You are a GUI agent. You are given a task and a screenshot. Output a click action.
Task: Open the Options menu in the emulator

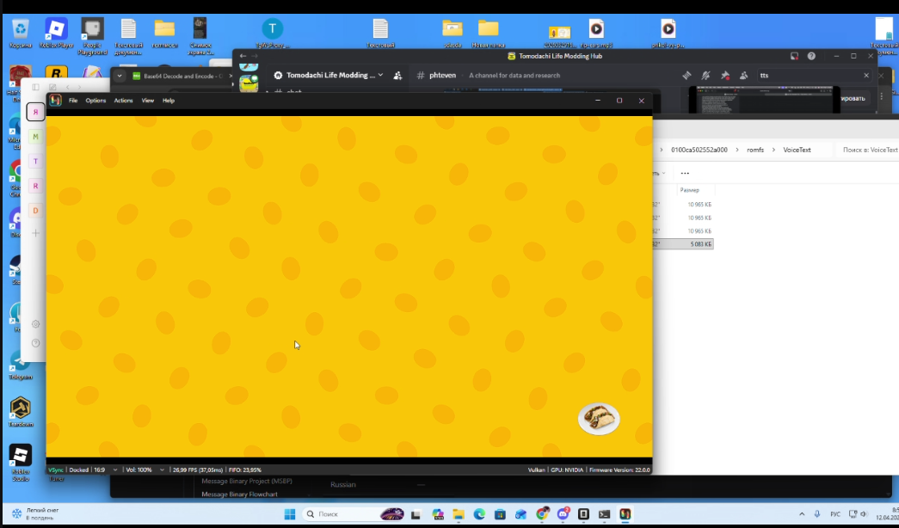coord(95,101)
